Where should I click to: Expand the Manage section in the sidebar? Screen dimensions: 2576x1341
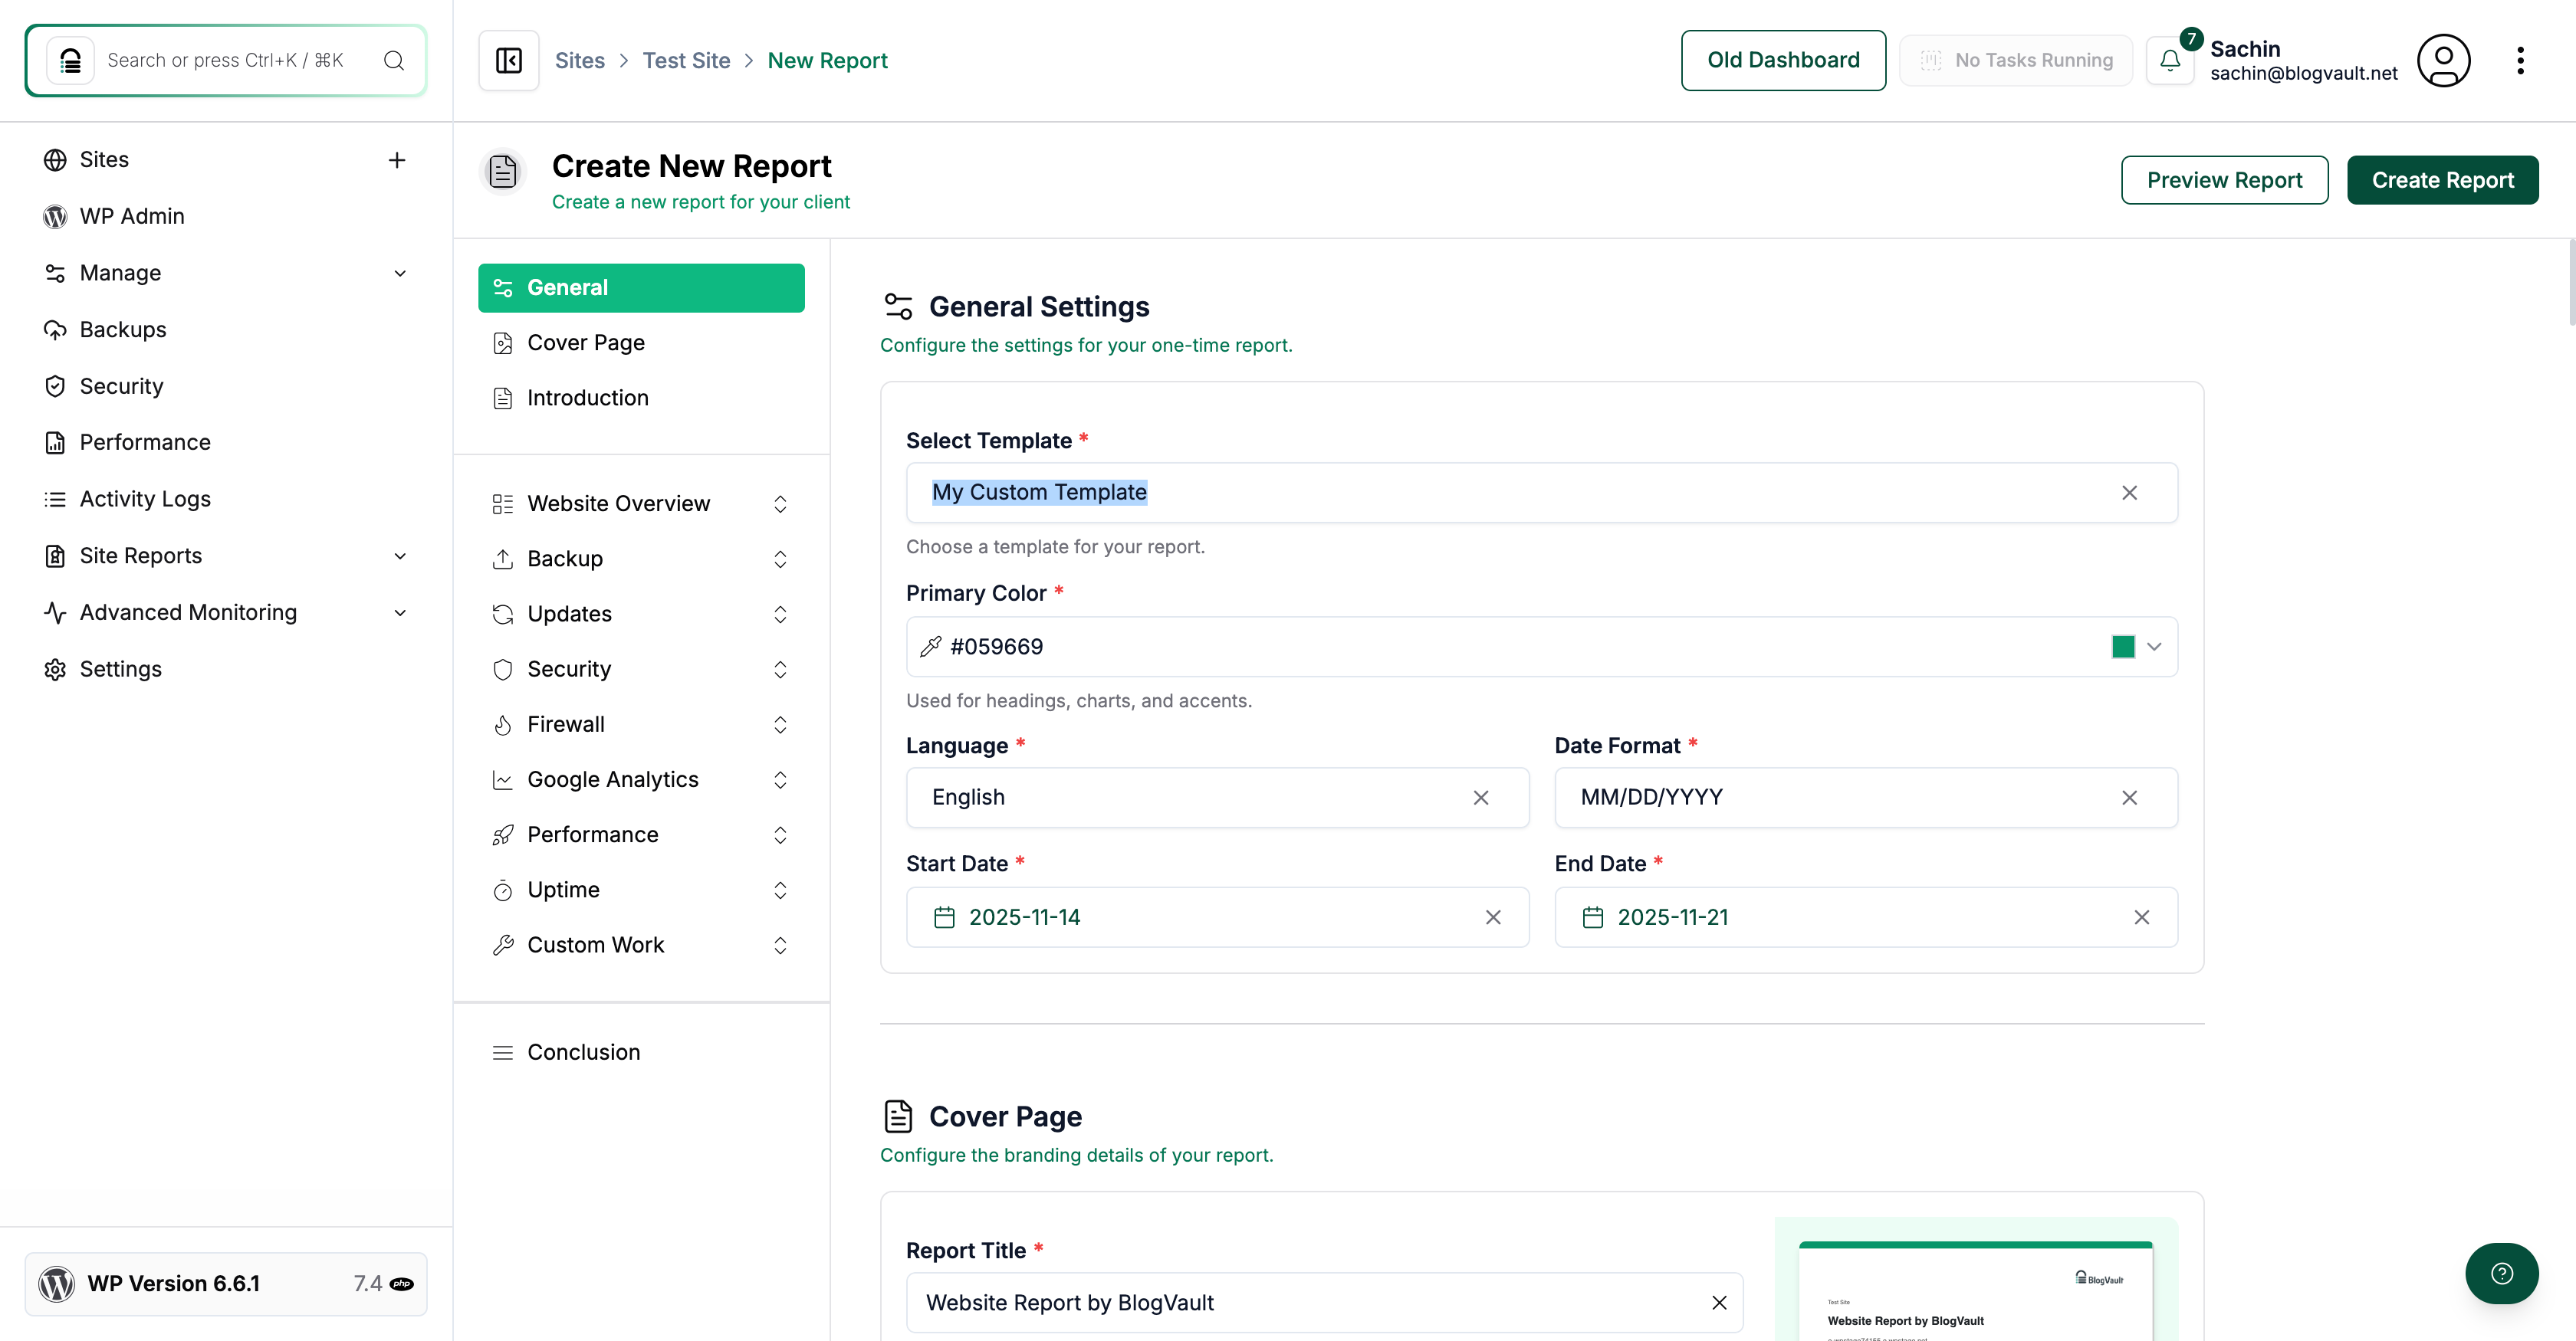pos(400,273)
